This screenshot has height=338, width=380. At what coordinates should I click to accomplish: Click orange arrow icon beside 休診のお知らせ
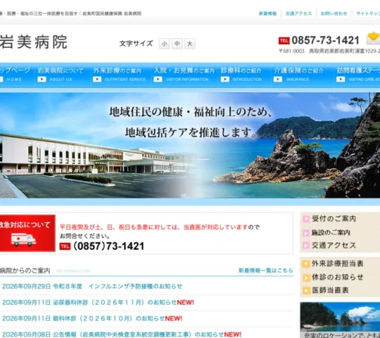pos(306,277)
